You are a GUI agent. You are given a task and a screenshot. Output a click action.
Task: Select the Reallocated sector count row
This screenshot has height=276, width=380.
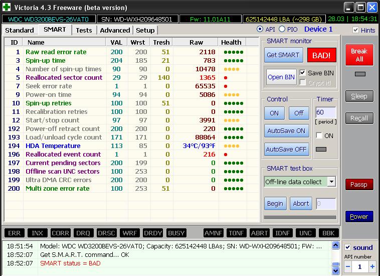click(x=131, y=78)
